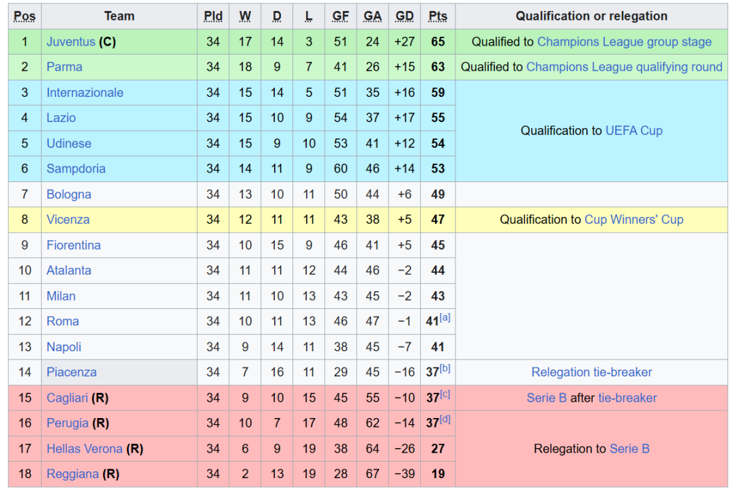Viewport: 733px width, 491px height.
Task: Open footnote [b] next to Piacenza's points
Action: point(445,369)
